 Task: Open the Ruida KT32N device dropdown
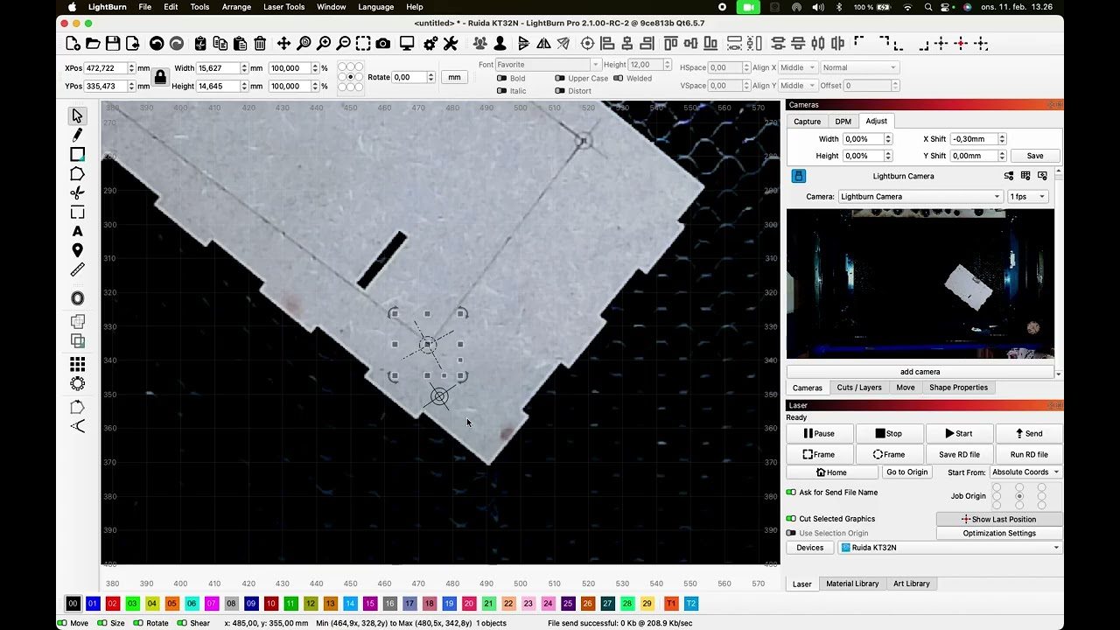tap(949, 548)
